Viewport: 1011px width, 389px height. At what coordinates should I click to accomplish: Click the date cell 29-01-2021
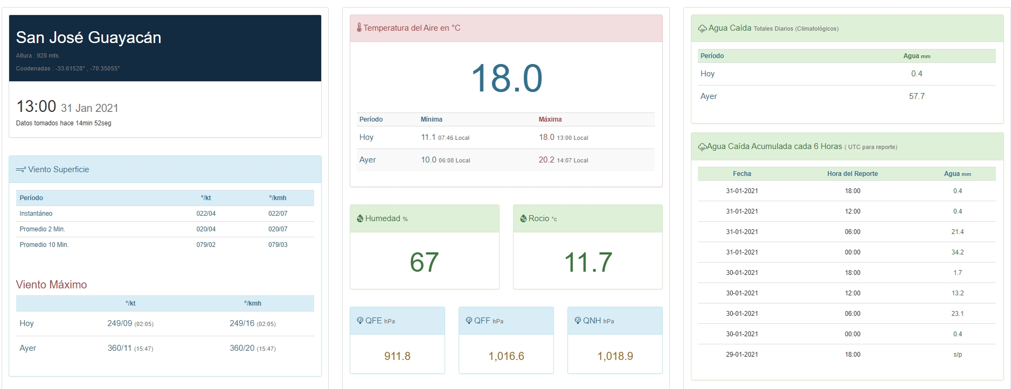pos(742,355)
